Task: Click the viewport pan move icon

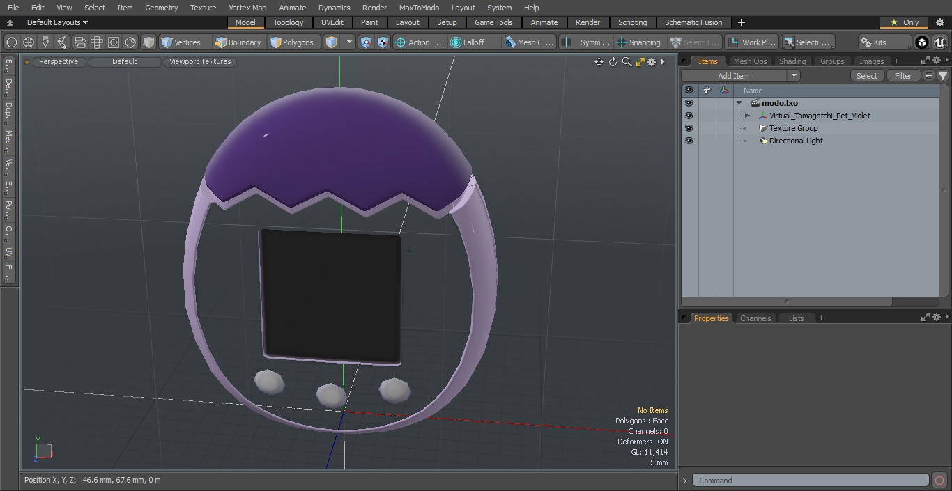Action: coord(599,62)
